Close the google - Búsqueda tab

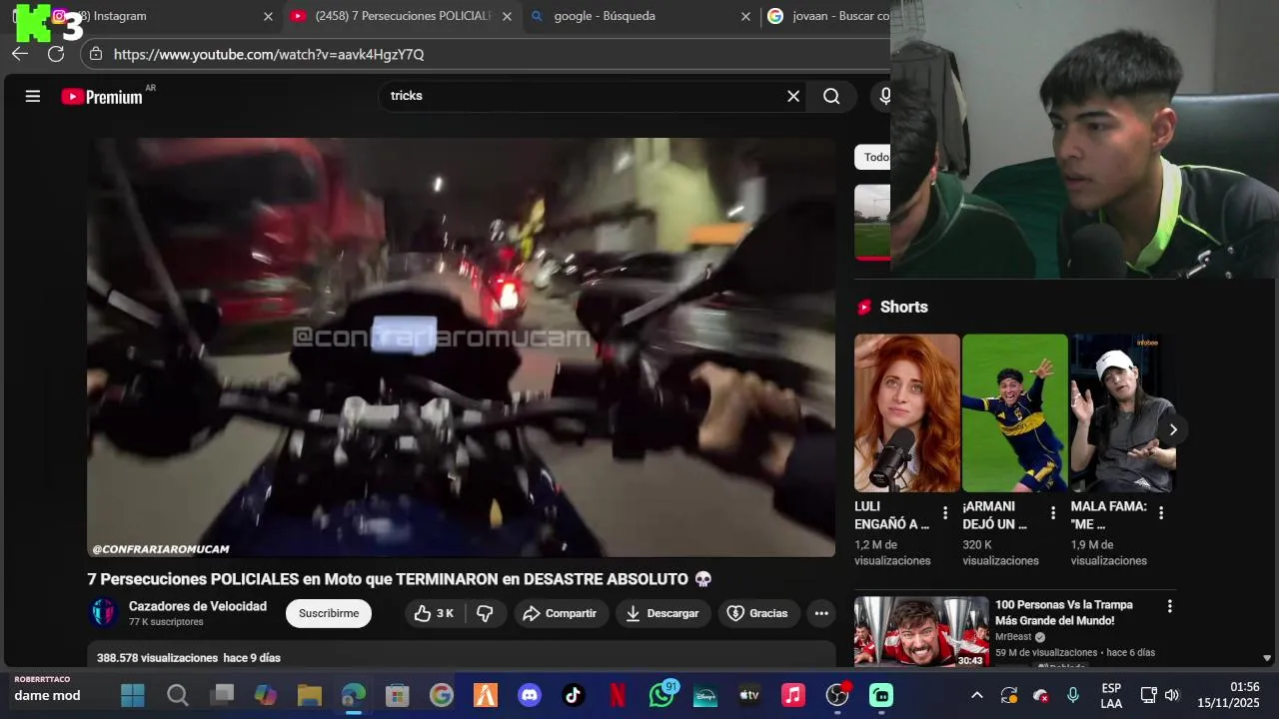pyautogui.click(x=745, y=16)
